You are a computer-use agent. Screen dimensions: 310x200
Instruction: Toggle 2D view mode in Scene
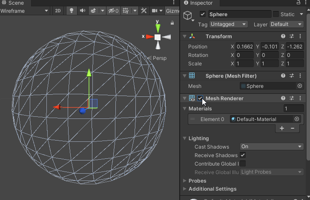pos(59,11)
